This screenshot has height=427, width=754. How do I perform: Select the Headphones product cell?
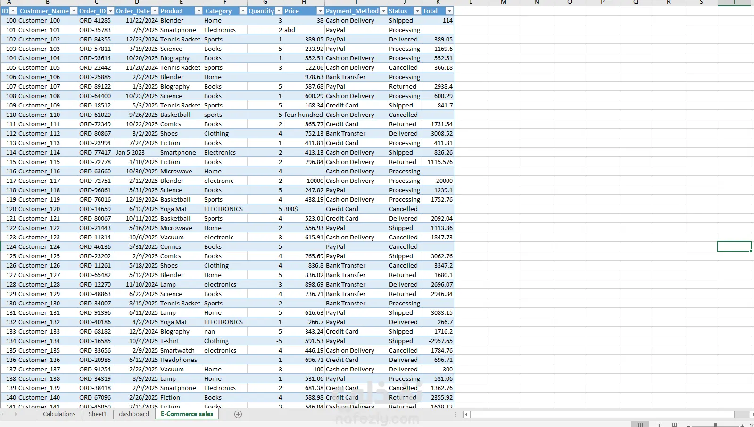point(181,360)
